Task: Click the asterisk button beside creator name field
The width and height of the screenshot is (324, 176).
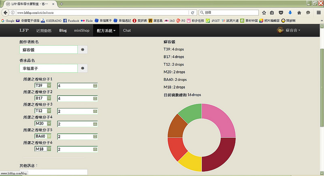Action: [x=83, y=49]
